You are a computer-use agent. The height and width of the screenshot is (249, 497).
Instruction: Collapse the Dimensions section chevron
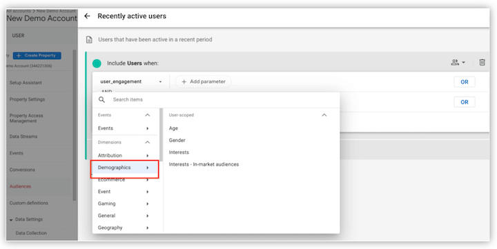coord(148,143)
